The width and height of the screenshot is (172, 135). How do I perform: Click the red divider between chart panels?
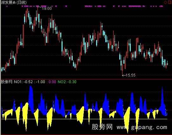(86, 79)
